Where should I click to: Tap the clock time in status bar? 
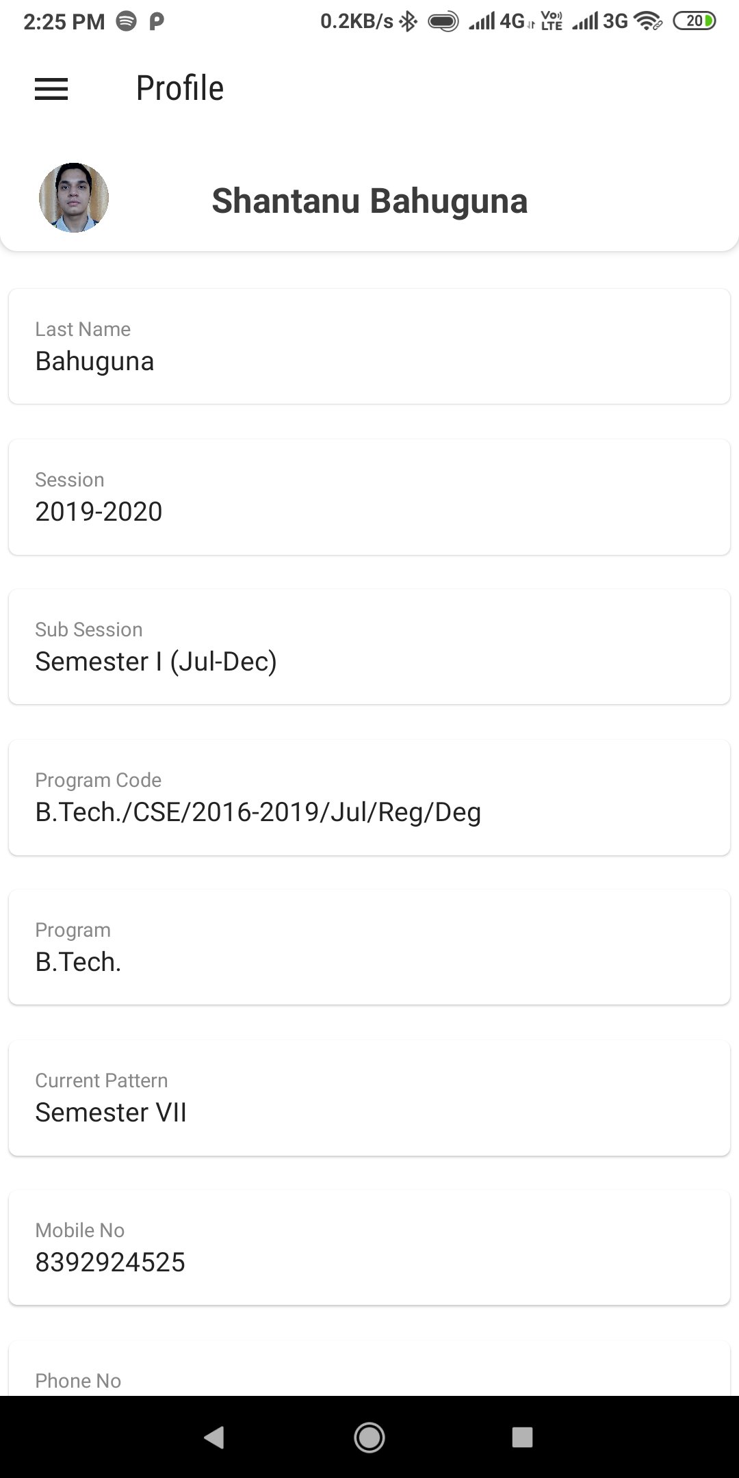(64, 22)
